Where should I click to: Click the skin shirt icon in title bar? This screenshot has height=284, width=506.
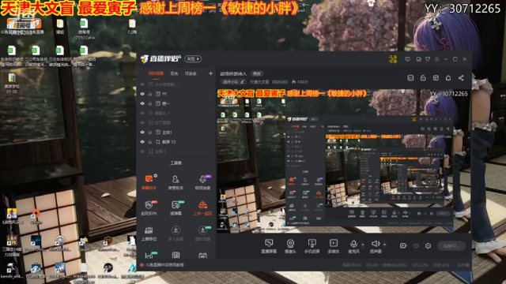click(428, 59)
